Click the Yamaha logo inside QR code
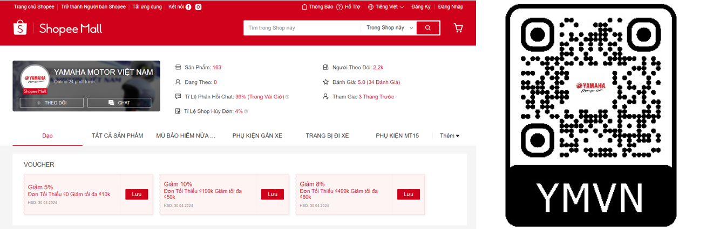The image size is (706, 229). click(590, 87)
